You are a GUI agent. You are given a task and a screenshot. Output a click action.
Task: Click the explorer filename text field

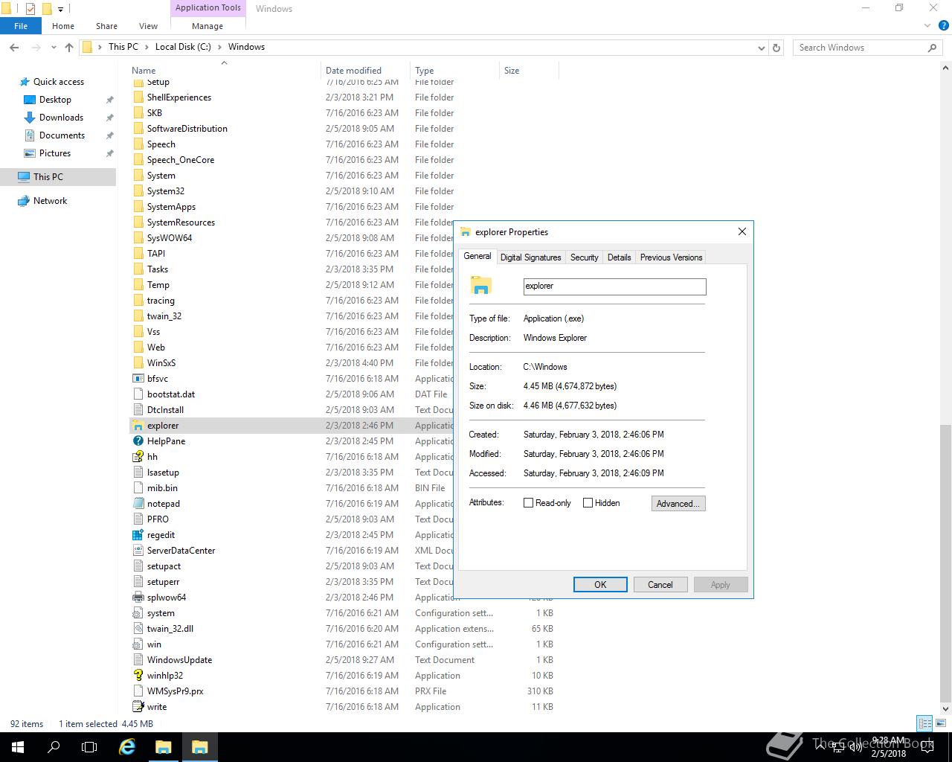pyautogui.click(x=614, y=286)
